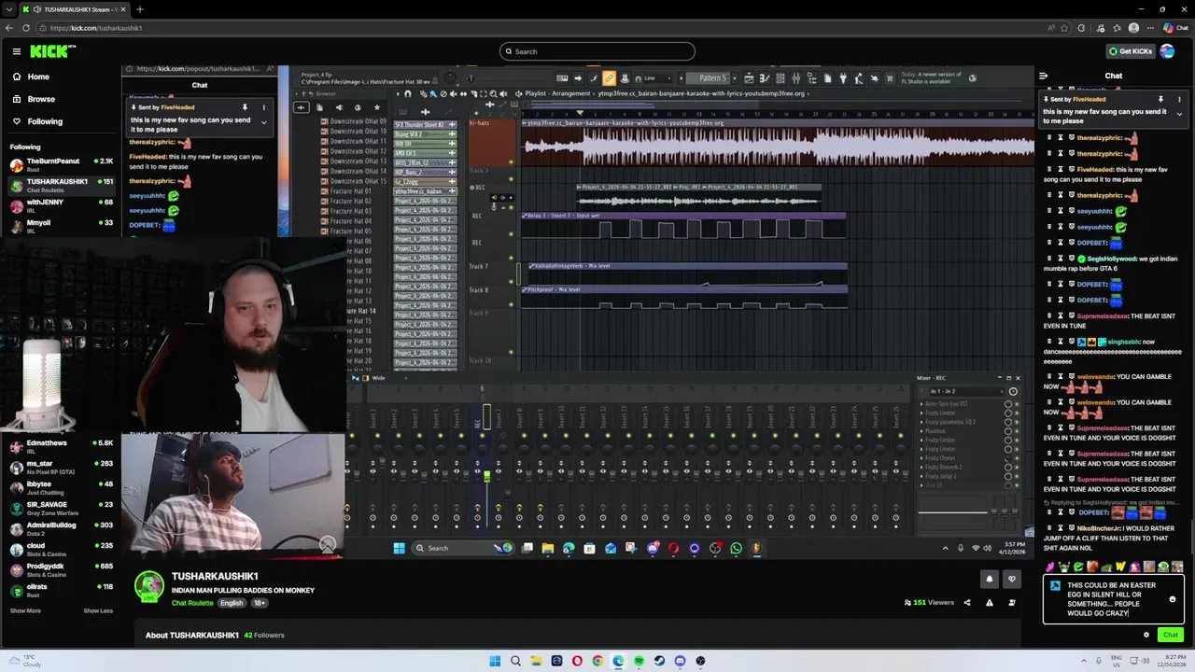The height and width of the screenshot is (672, 1195).
Task: Open AdmiralBulldog recommended channel
Action: point(61,528)
